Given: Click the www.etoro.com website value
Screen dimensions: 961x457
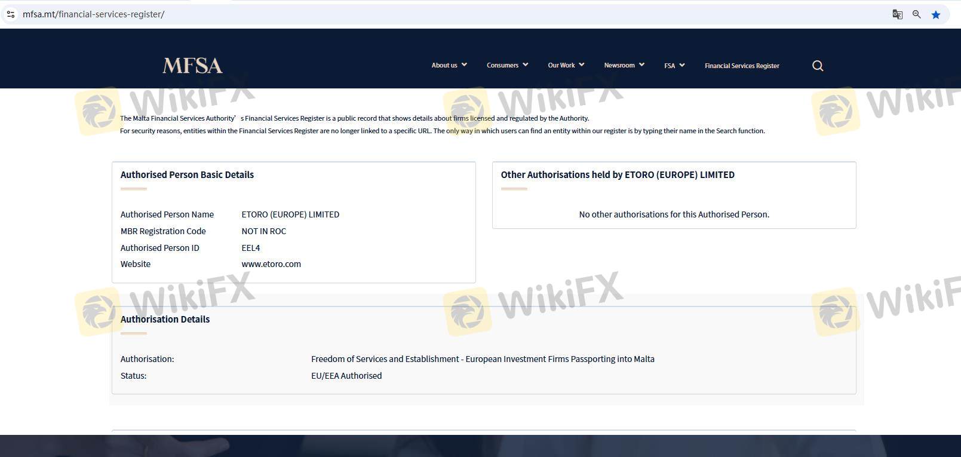Looking at the screenshot, I should click(271, 264).
